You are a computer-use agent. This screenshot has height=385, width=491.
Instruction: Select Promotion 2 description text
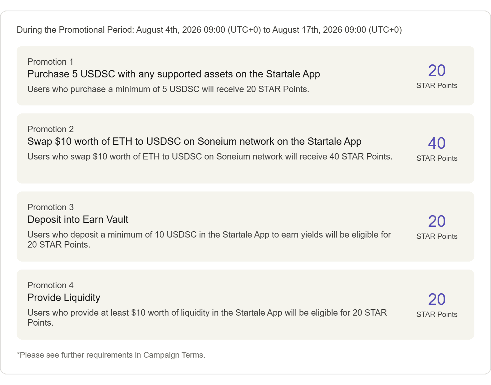(210, 156)
